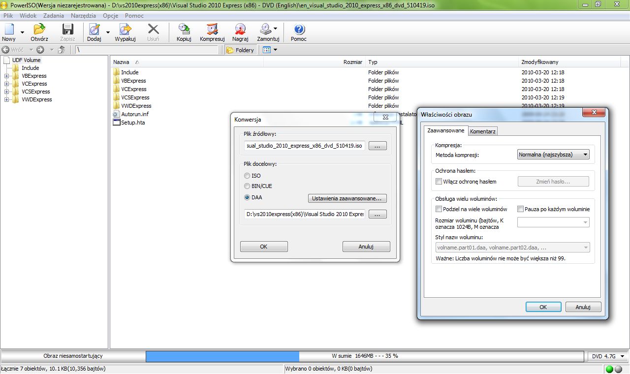Screen dimensions: 630x374
Task: Click the Kompresuj toolbar icon
Action: (212, 30)
